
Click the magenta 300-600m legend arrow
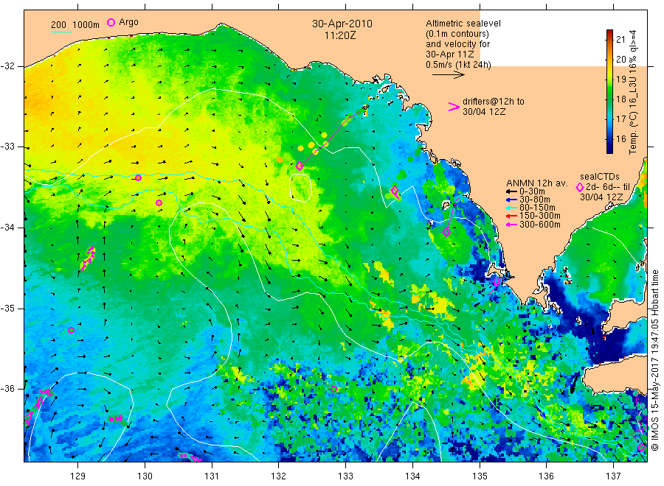512,225
